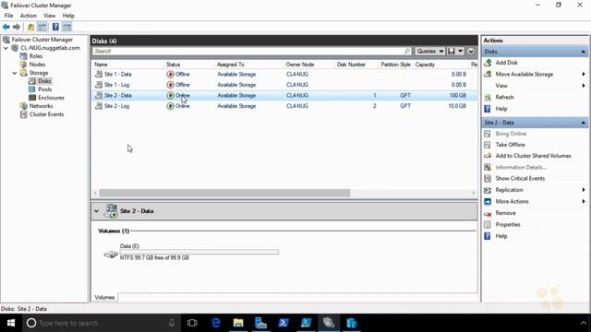Open the save query dropdown arrow
The width and height of the screenshot is (591, 332).
coord(460,52)
